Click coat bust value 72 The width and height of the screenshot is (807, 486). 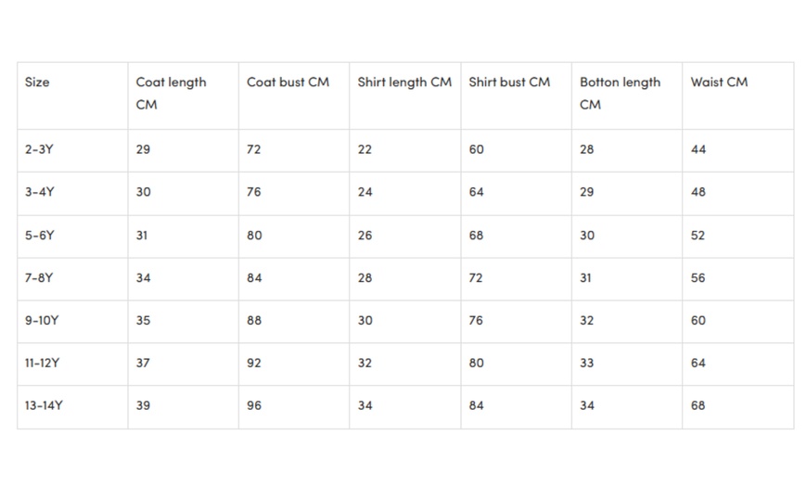[x=254, y=149]
